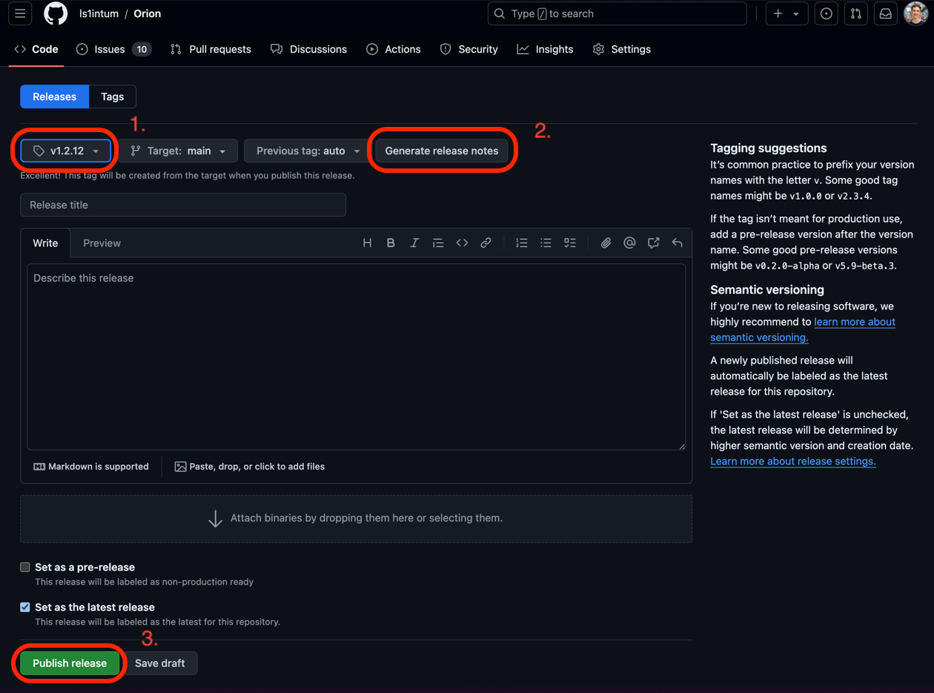This screenshot has height=693, width=934.
Task: Apply italic formatting
Action: (x=414, y=243)
